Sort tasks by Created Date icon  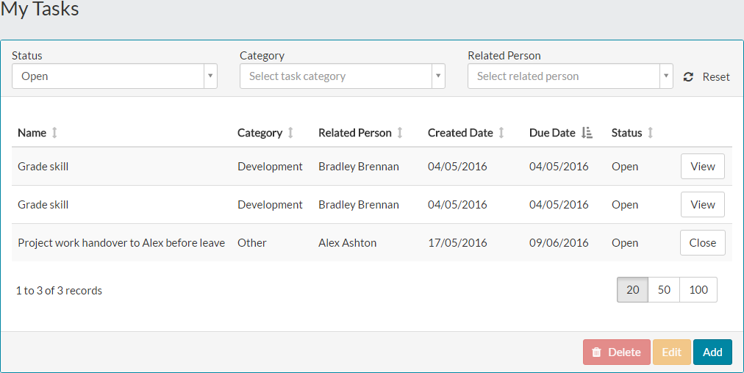[501, 133]
